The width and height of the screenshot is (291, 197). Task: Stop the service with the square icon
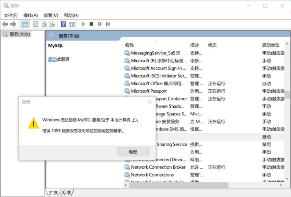[x=91, y=24]
